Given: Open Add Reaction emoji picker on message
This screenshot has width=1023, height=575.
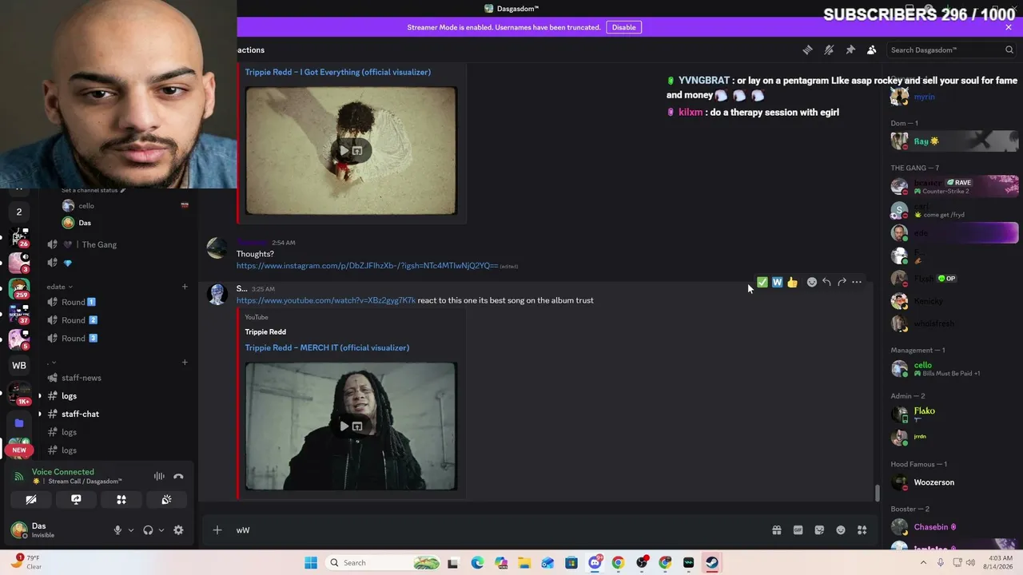Looking at the screenshot, I should coord(811,282).
